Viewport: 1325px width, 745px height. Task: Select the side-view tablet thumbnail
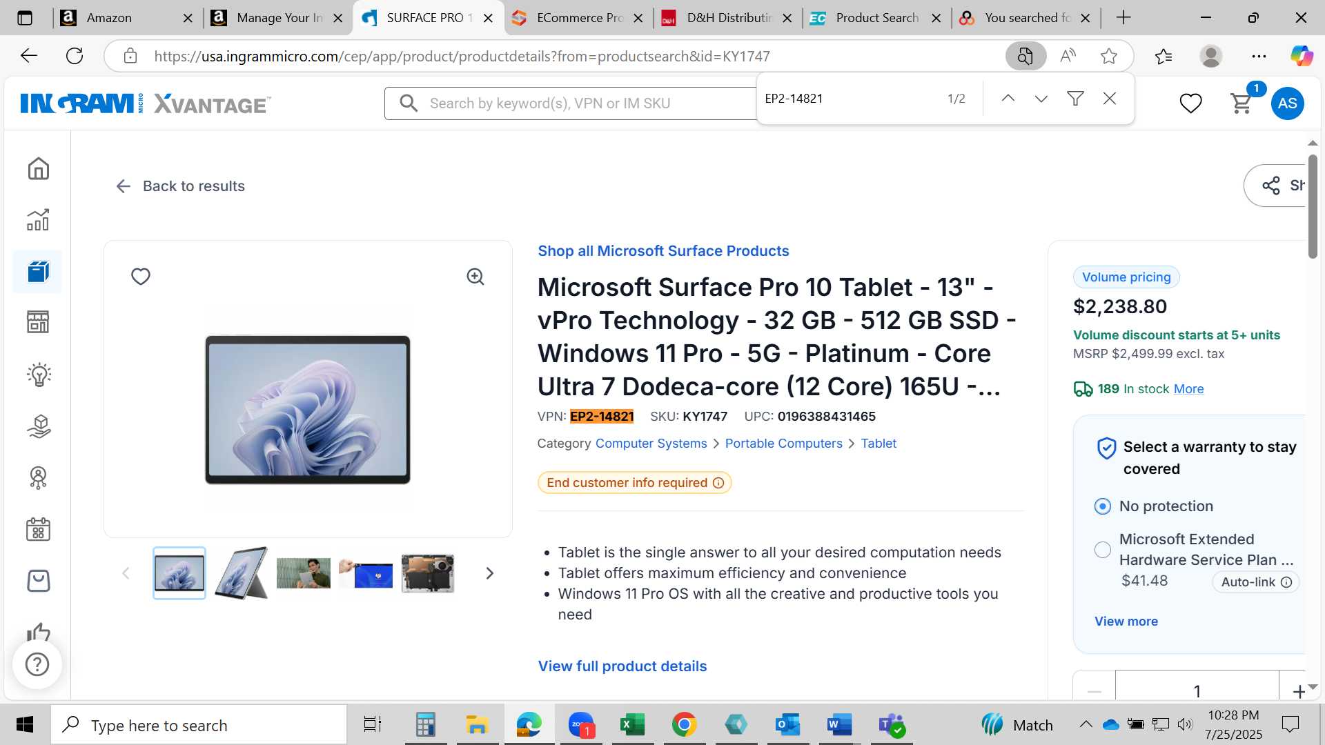click(242, 573)
